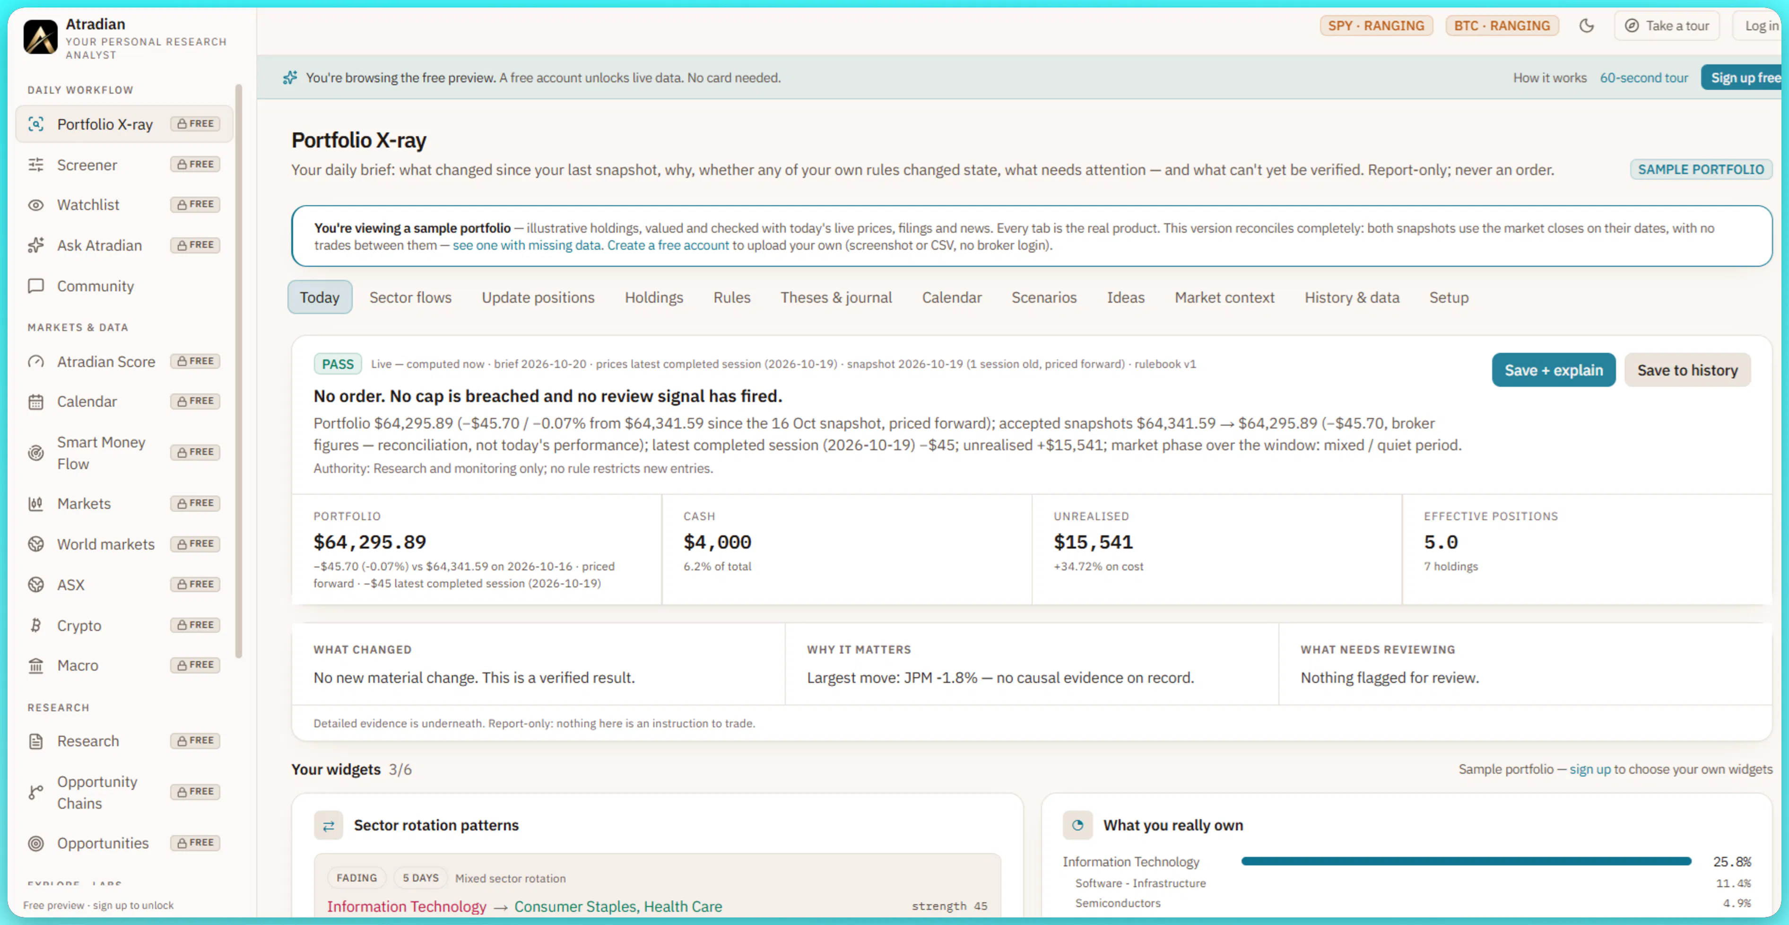Click the BTC · RANGING badge
The image size is (1789, 925).
click(1502, 26)
